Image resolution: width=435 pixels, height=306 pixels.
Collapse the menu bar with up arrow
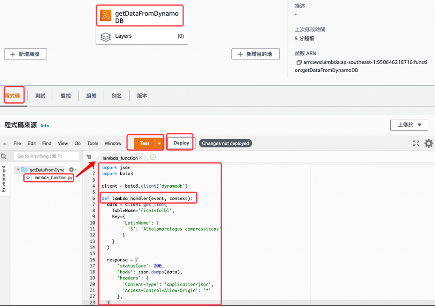coord(4,143)
